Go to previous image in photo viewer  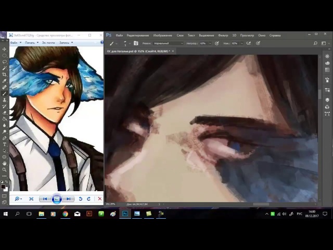point(45,199)
